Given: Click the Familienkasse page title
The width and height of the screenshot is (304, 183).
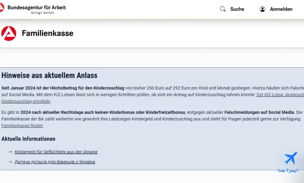Looking at the screenshot, I should click(x=47, y=33).
